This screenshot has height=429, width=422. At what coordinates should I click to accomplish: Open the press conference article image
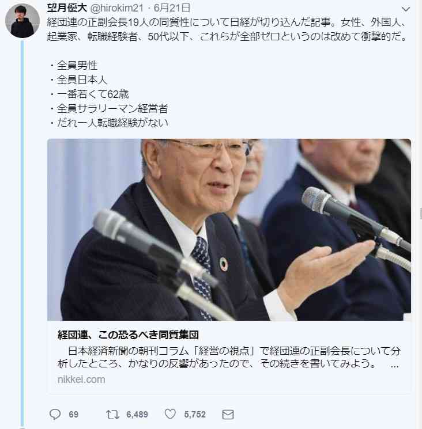click(229, 230)
